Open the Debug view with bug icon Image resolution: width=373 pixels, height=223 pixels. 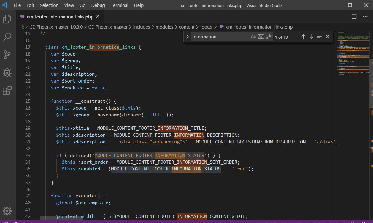click(7, 73)
